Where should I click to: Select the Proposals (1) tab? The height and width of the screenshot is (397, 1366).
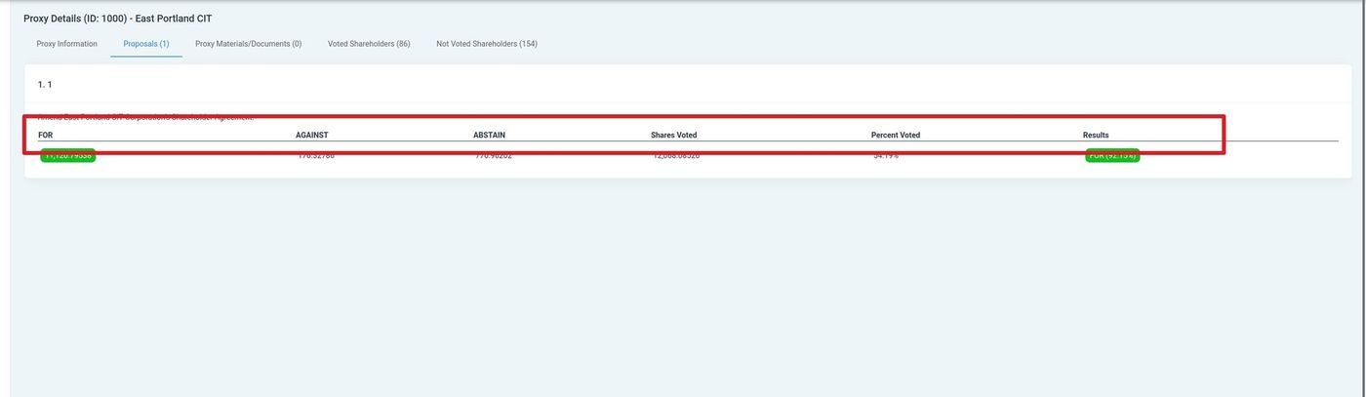(145, 44)
